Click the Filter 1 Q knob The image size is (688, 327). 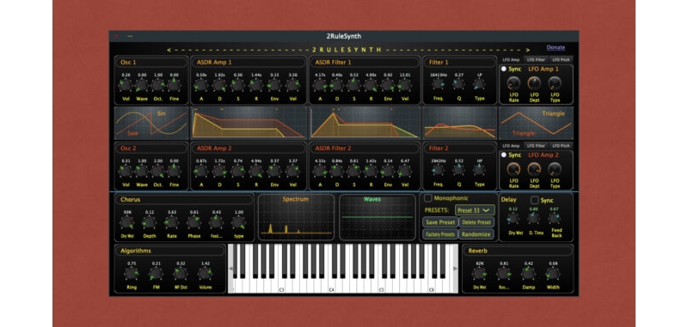[458, 83]
